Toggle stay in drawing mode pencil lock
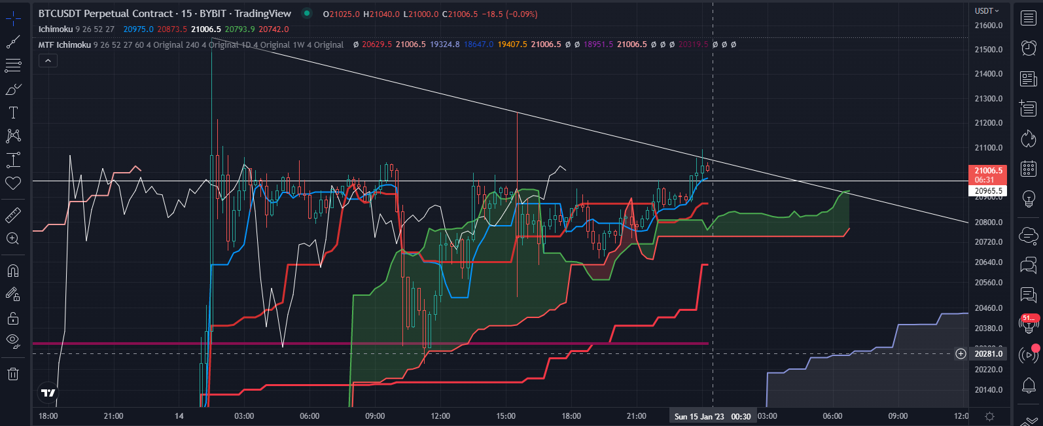Image resolution: width=1043 pixels, height=426 pixels. (x=13, y=294)
